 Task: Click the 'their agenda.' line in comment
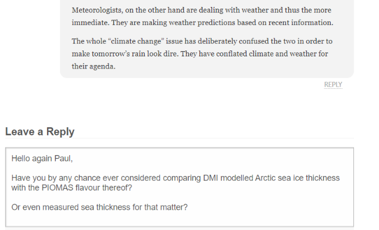click(94, 66)
